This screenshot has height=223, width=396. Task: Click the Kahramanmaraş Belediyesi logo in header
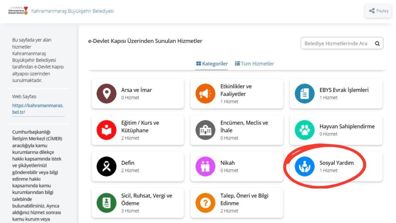pyautogui.click(x=18, y=11)
